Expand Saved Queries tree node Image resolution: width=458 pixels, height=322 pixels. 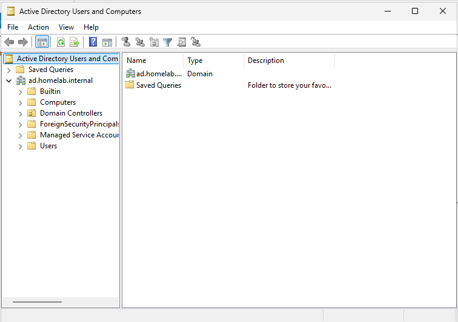pyautogui.click(x=9, y=70)
